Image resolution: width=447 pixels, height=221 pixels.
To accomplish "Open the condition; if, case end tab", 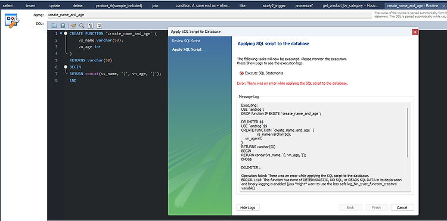I will 203,6.
